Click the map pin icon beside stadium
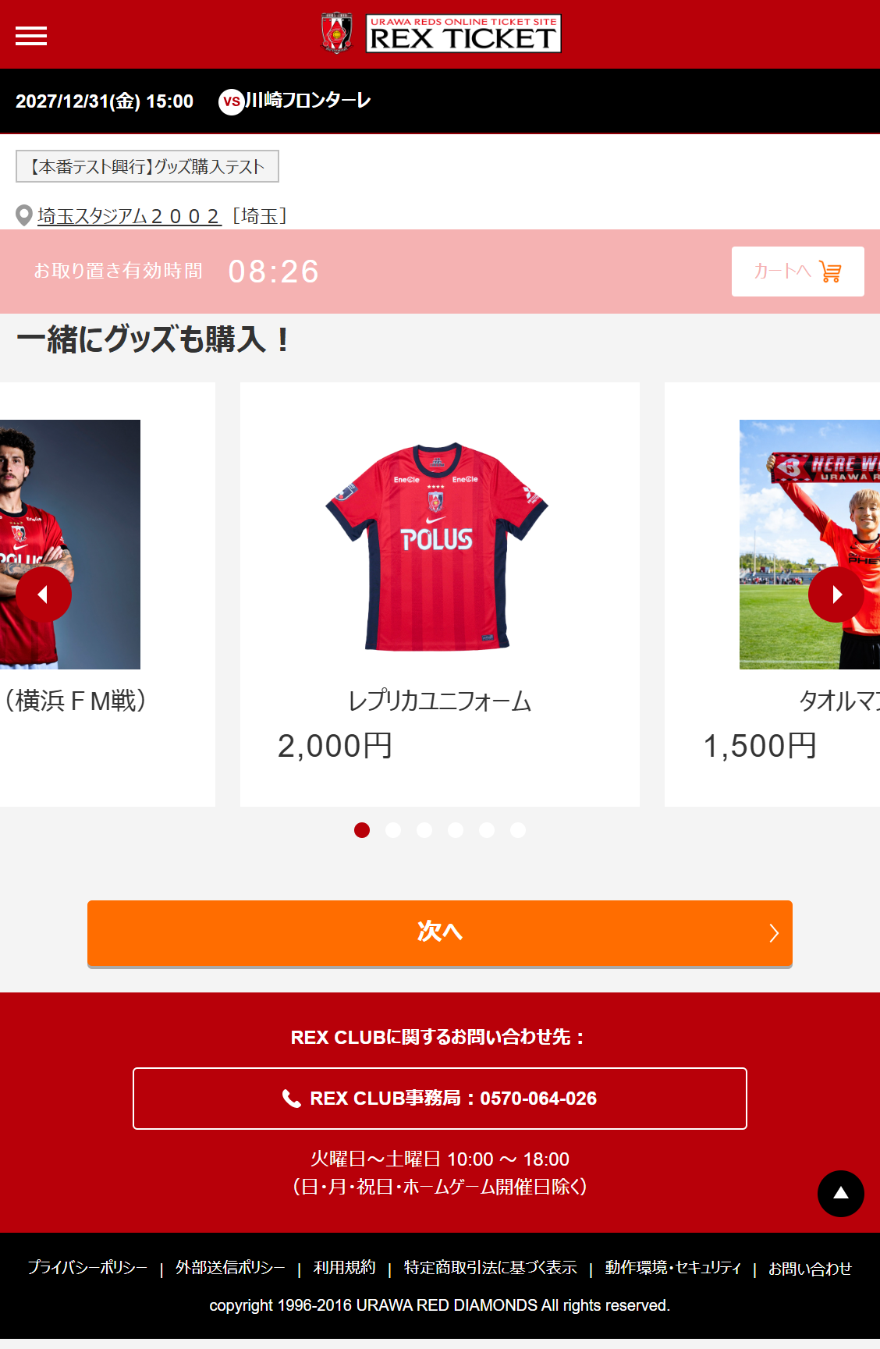The width and height of the screenshot is (880, 1349). [x=24, y=215]
